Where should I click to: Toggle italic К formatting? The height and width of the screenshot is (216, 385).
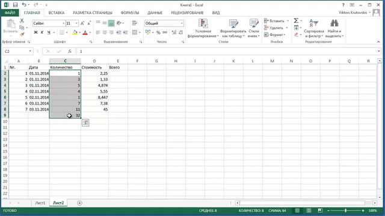click(x=42, y=32)
